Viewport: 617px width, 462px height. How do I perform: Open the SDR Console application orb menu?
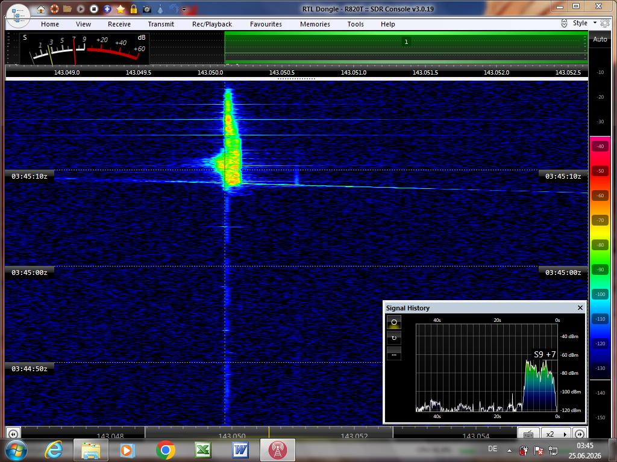[17, 15]
